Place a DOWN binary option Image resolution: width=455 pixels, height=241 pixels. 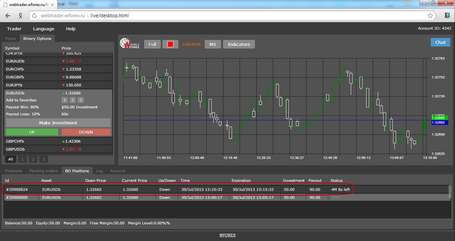point(86,132)
